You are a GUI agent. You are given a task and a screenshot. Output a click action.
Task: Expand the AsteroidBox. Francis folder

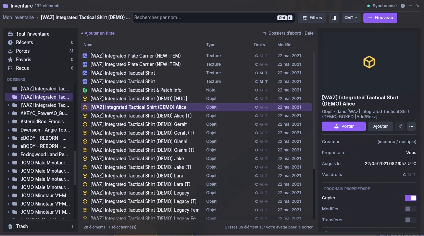[x=9, y=122]
